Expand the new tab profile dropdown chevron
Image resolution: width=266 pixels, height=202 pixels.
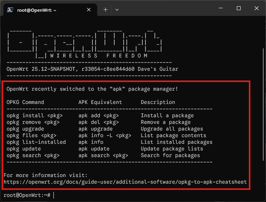117,10
